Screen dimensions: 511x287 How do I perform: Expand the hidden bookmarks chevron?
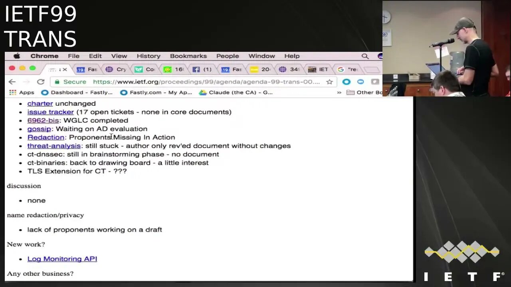click(x=339, y=92)
